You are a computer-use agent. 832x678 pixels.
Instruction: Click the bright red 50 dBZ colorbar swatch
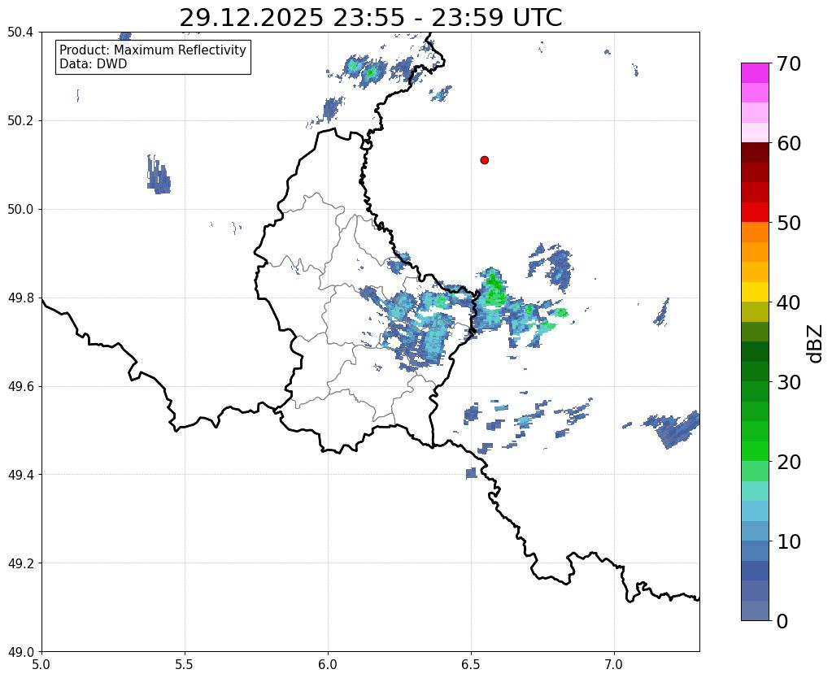[755, 212]
